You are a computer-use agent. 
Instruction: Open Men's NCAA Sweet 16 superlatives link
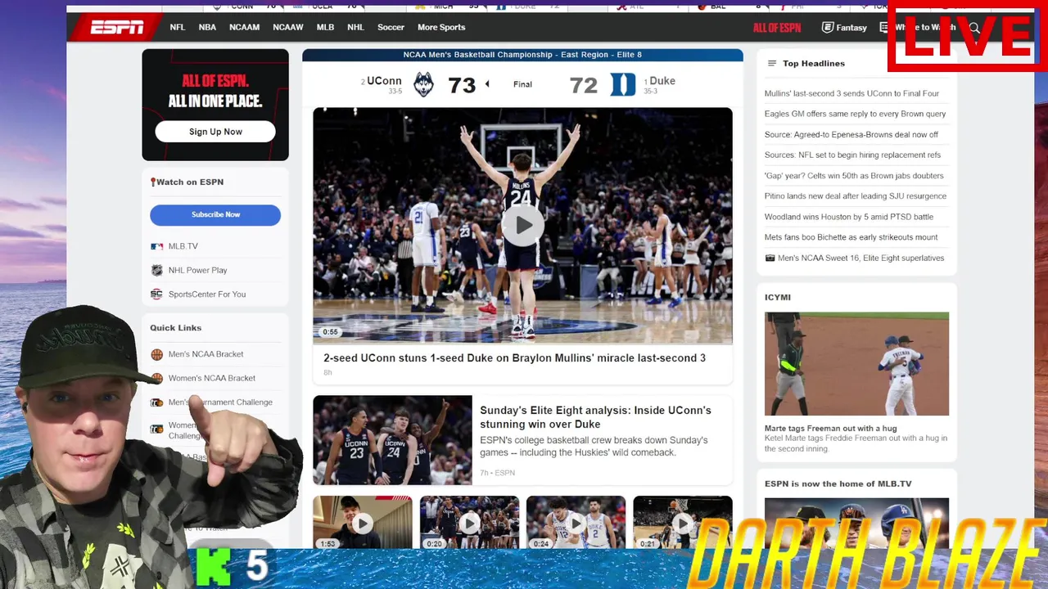pos(861,258)
